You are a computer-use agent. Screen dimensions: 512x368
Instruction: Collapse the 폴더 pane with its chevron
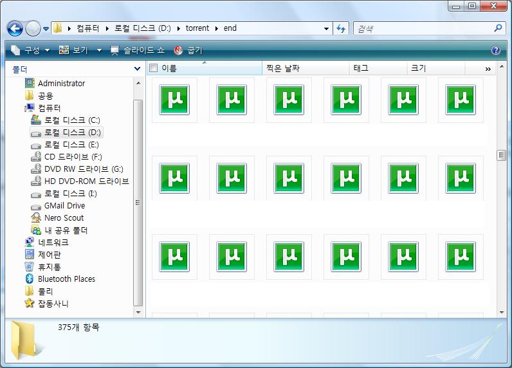[137, 69]
